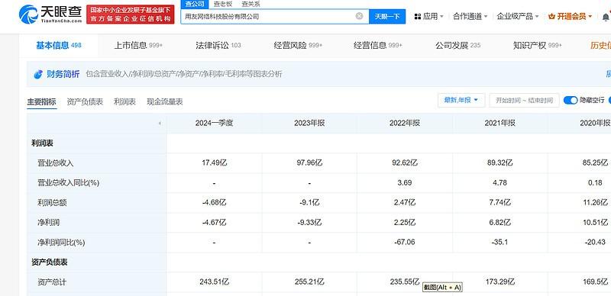
Task: Select the 现金流量表 tab
Action: [x=165, y=101]
